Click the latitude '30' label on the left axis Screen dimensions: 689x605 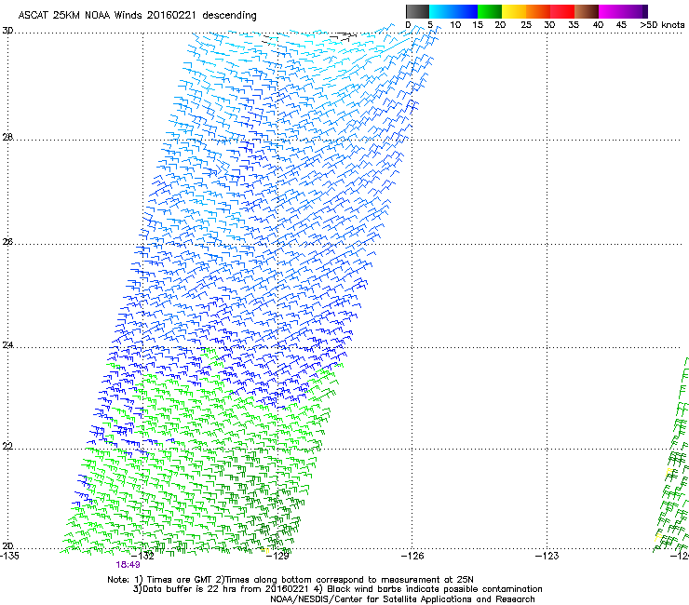7,31
